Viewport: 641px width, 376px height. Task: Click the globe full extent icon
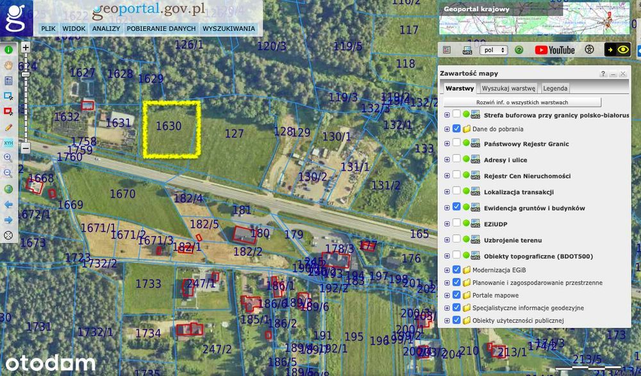8,189
